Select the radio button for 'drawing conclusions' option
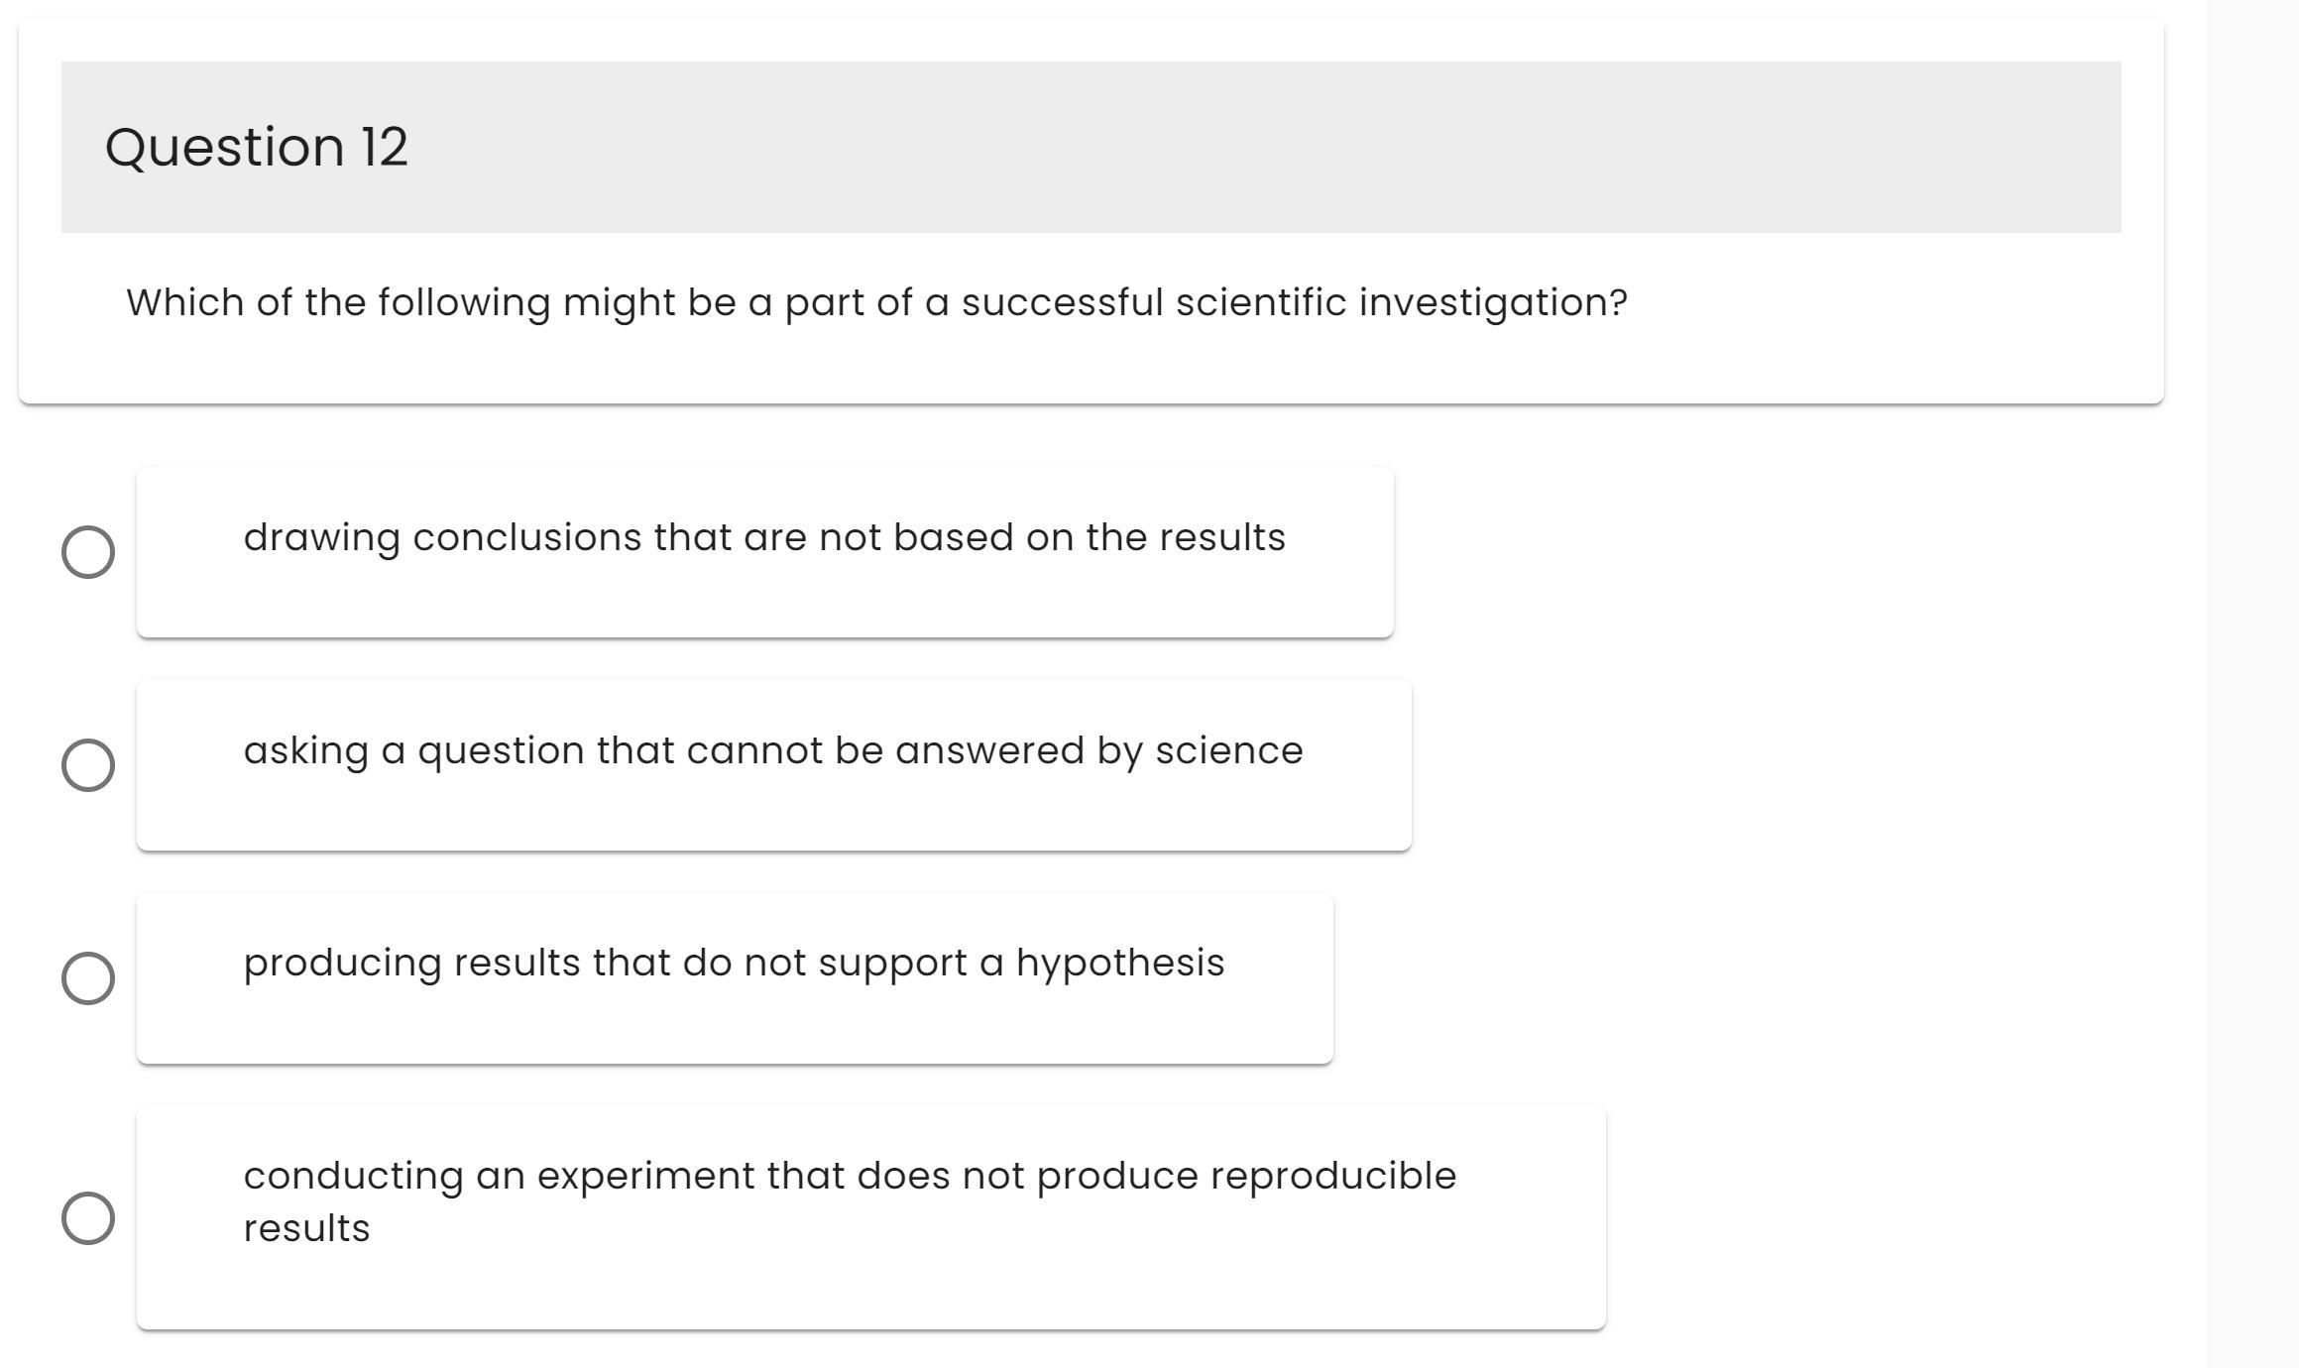Screen dimensions: 2299x1368 point(88,552)
